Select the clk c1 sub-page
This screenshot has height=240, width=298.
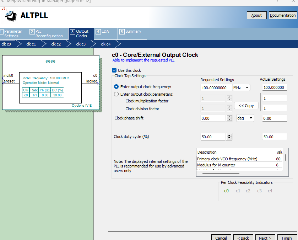coord(31,44)
